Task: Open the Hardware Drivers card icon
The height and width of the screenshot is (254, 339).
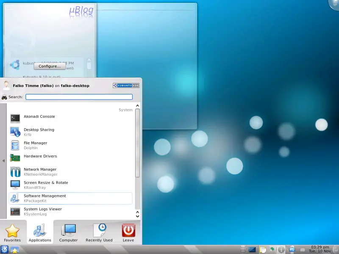Action: tap(15, 158)
